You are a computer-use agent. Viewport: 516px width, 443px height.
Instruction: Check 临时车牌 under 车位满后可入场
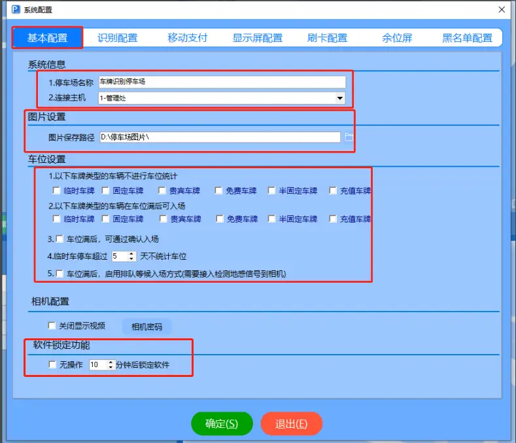click(x=57, y=219)
